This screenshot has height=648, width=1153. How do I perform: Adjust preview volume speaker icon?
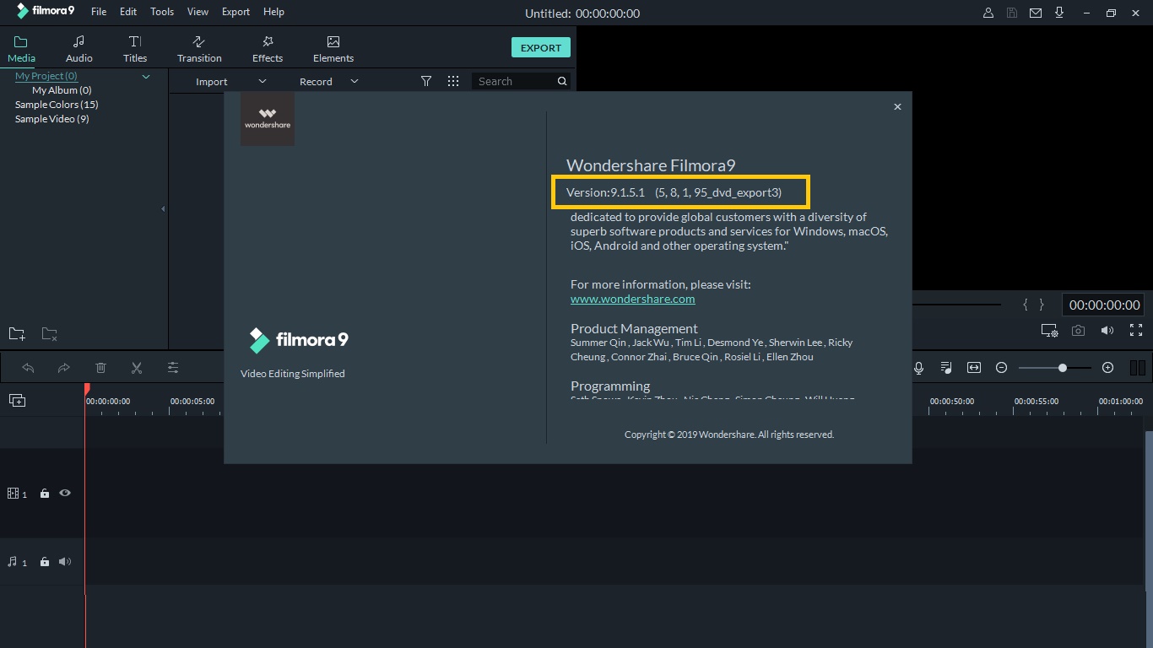[x=1107, y=331]
